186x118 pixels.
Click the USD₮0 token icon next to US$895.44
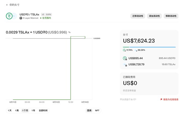(x=125, y=58)
